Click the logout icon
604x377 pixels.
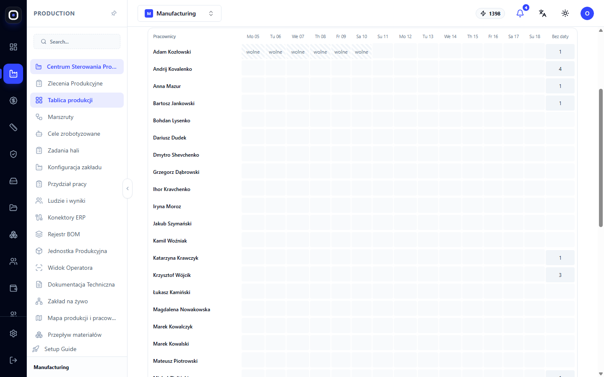[x=13, y=360]
